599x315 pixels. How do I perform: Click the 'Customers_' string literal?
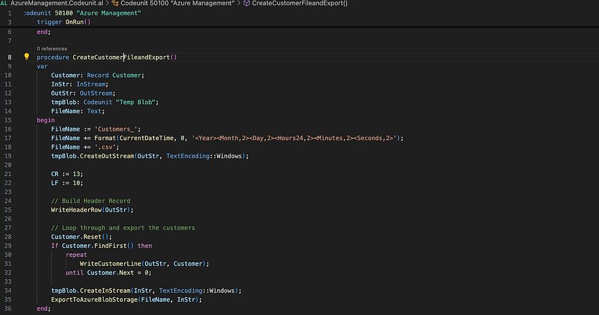[116, 129]
